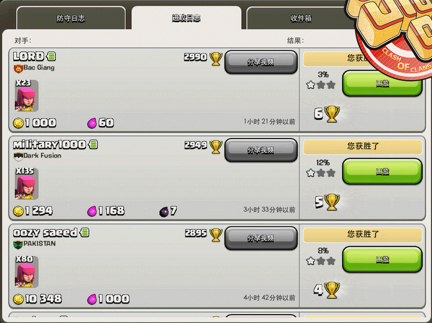Image resolution: width=432 pixels, height=323 pixels.
Task: Select the 进攻日志 tab
Action: click(x=186, y=18)
